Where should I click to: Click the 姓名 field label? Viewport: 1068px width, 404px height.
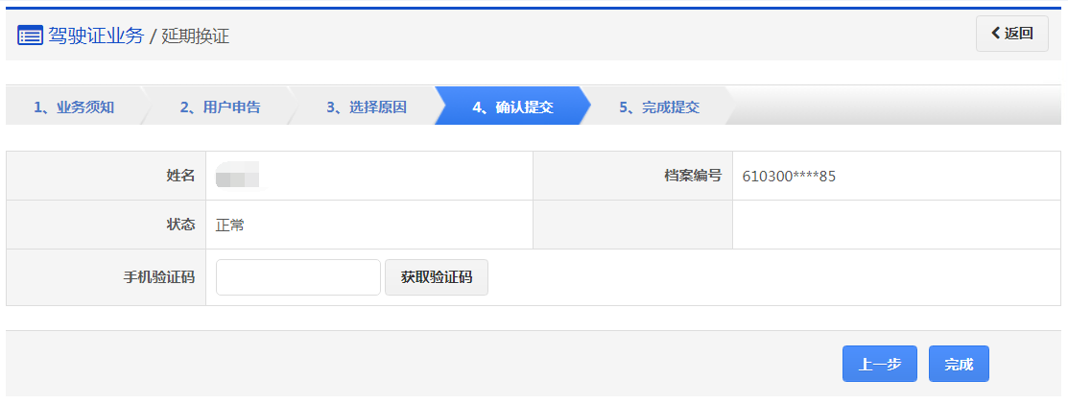pos(180,176)
